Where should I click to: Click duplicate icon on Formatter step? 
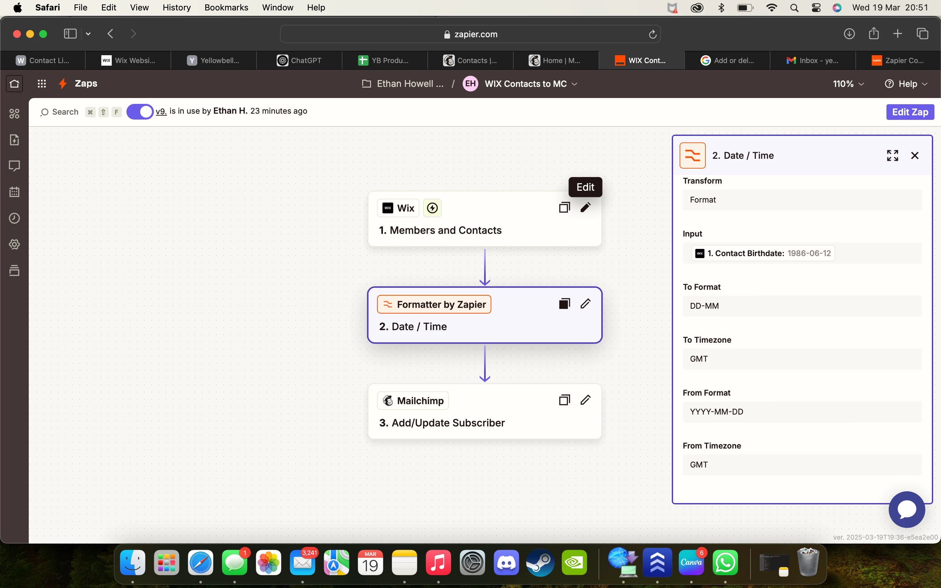pyautogui.click(x=564, y=304)
